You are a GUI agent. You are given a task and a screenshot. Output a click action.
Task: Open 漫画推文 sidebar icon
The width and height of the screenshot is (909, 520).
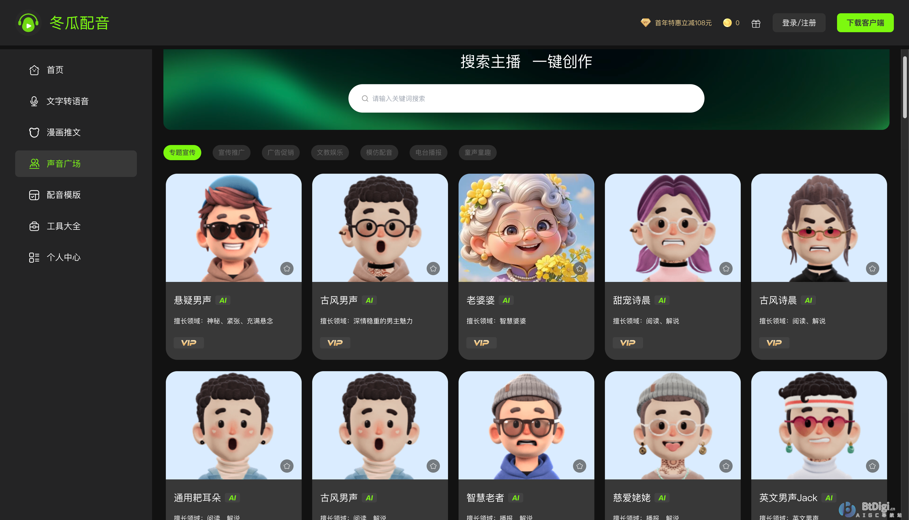[34, 133]
